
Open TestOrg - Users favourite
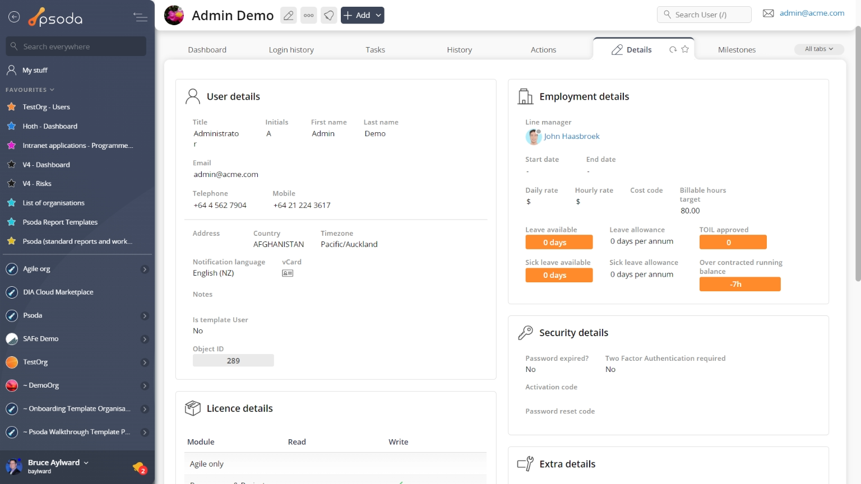[x=46, y=107]
